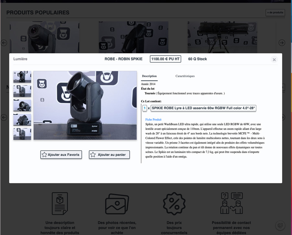Click the 'Année 2014' text
Screen dimensions: 292x235
pyautogui.click(x=148, y=84)
